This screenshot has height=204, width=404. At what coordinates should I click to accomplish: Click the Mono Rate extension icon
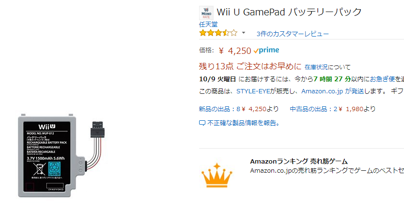tap(206, 13)
